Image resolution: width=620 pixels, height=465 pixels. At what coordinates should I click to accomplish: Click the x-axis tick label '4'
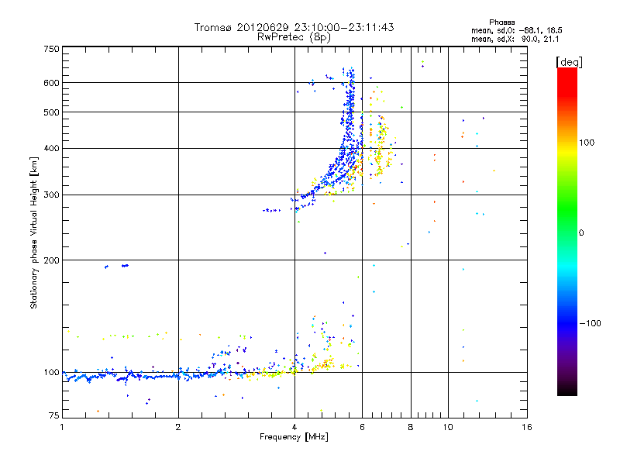[294, 427]
